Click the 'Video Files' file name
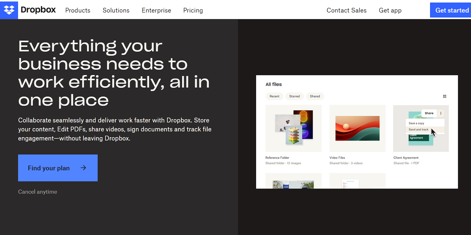Viewport: 471px width, 235px height. [x=337, y=158]
